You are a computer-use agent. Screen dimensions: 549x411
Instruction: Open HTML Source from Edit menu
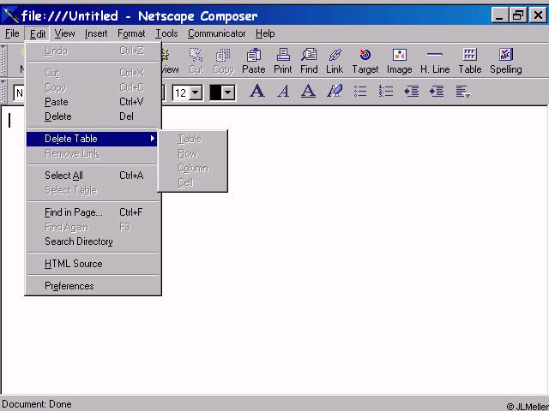tap(93, 264)
